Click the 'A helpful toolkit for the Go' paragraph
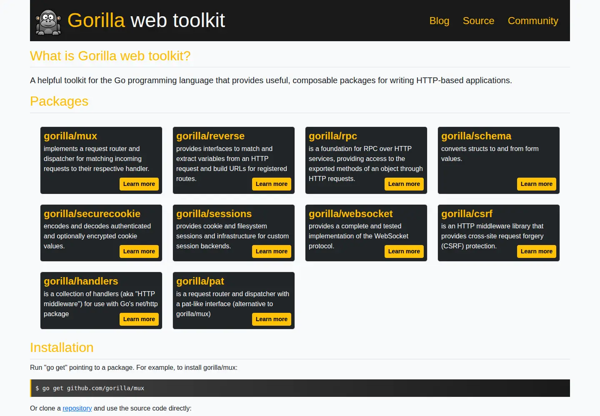Viewport: 600px width, 416px height. tap(271, 80)
